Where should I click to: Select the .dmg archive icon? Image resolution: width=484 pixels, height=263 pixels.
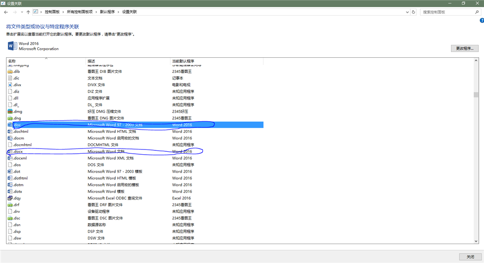pyautogui.click(x=10, y=111)
